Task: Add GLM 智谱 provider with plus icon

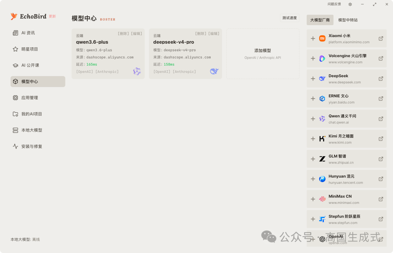Action: 313,159
